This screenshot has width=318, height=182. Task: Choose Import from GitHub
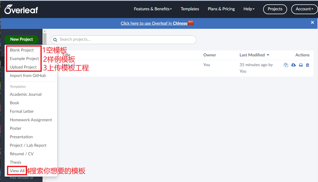(28, 75)
